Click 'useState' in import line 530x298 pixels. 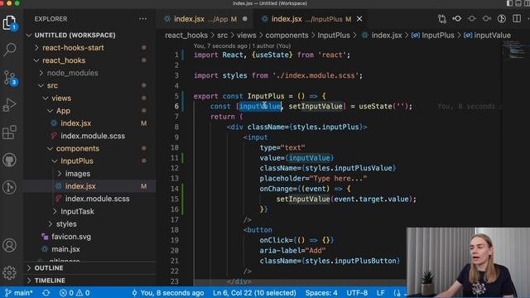pos(272,55)
